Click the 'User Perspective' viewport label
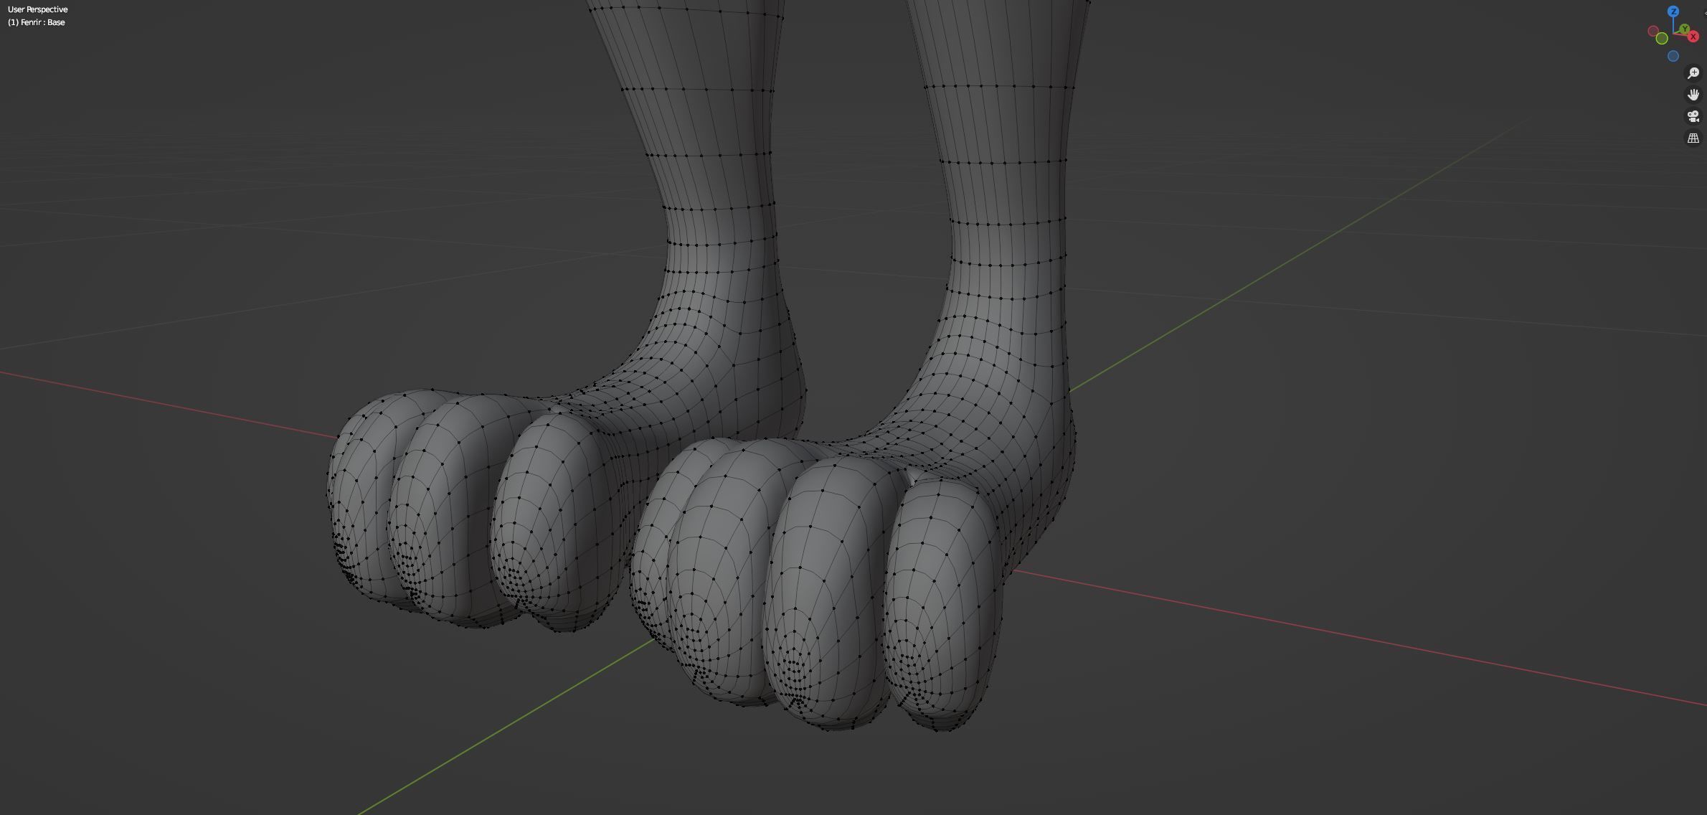1707x815 pixels. (38, 9)
